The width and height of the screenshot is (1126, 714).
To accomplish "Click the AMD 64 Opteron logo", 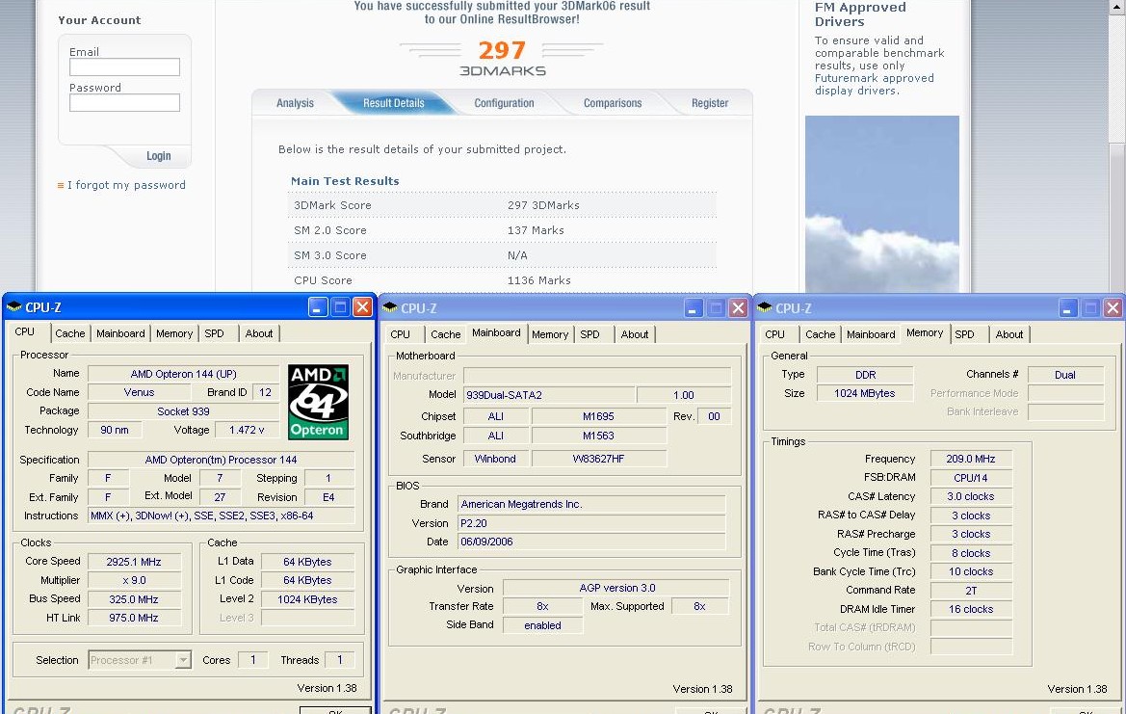I will (x=318, y=402).
